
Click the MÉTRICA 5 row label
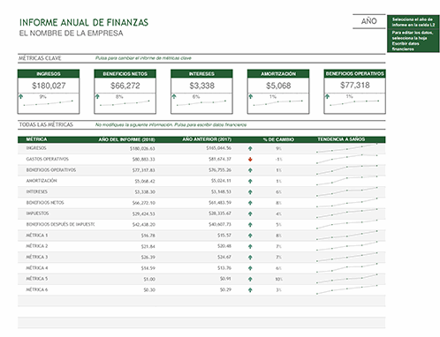37,279
